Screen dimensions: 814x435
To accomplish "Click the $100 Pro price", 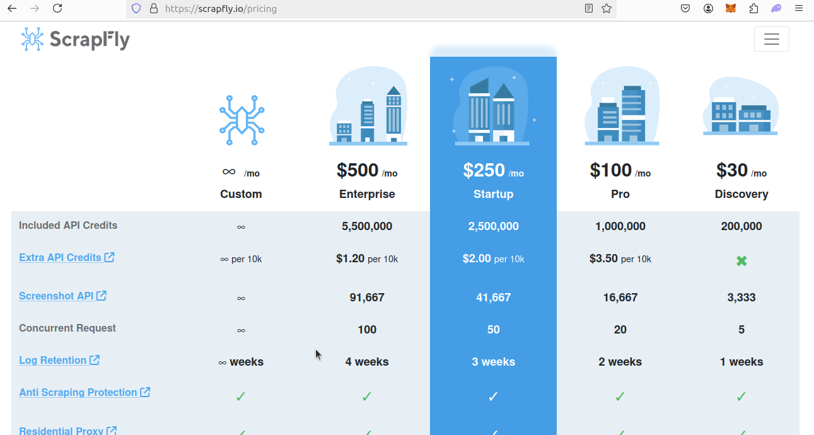I will (611, 170).
